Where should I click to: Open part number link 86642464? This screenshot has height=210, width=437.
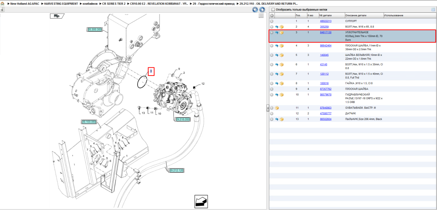pos(326,46)
